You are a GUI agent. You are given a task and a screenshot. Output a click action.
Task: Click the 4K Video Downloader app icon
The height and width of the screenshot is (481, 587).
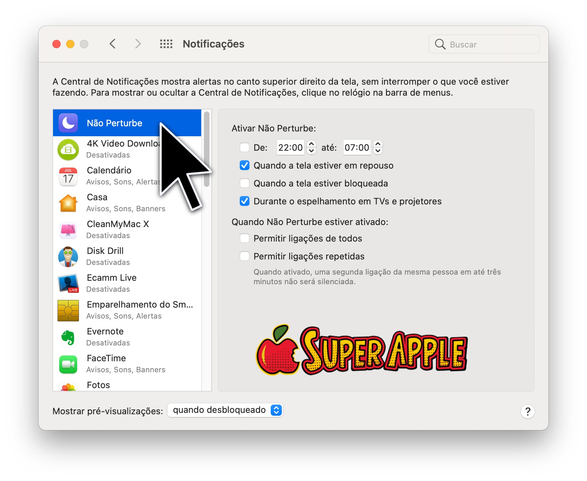point(68,149)
